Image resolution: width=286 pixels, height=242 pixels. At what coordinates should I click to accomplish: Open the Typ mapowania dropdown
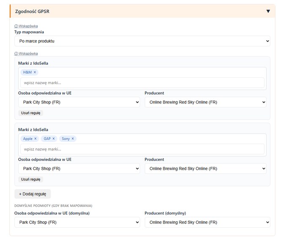[142, 41]
